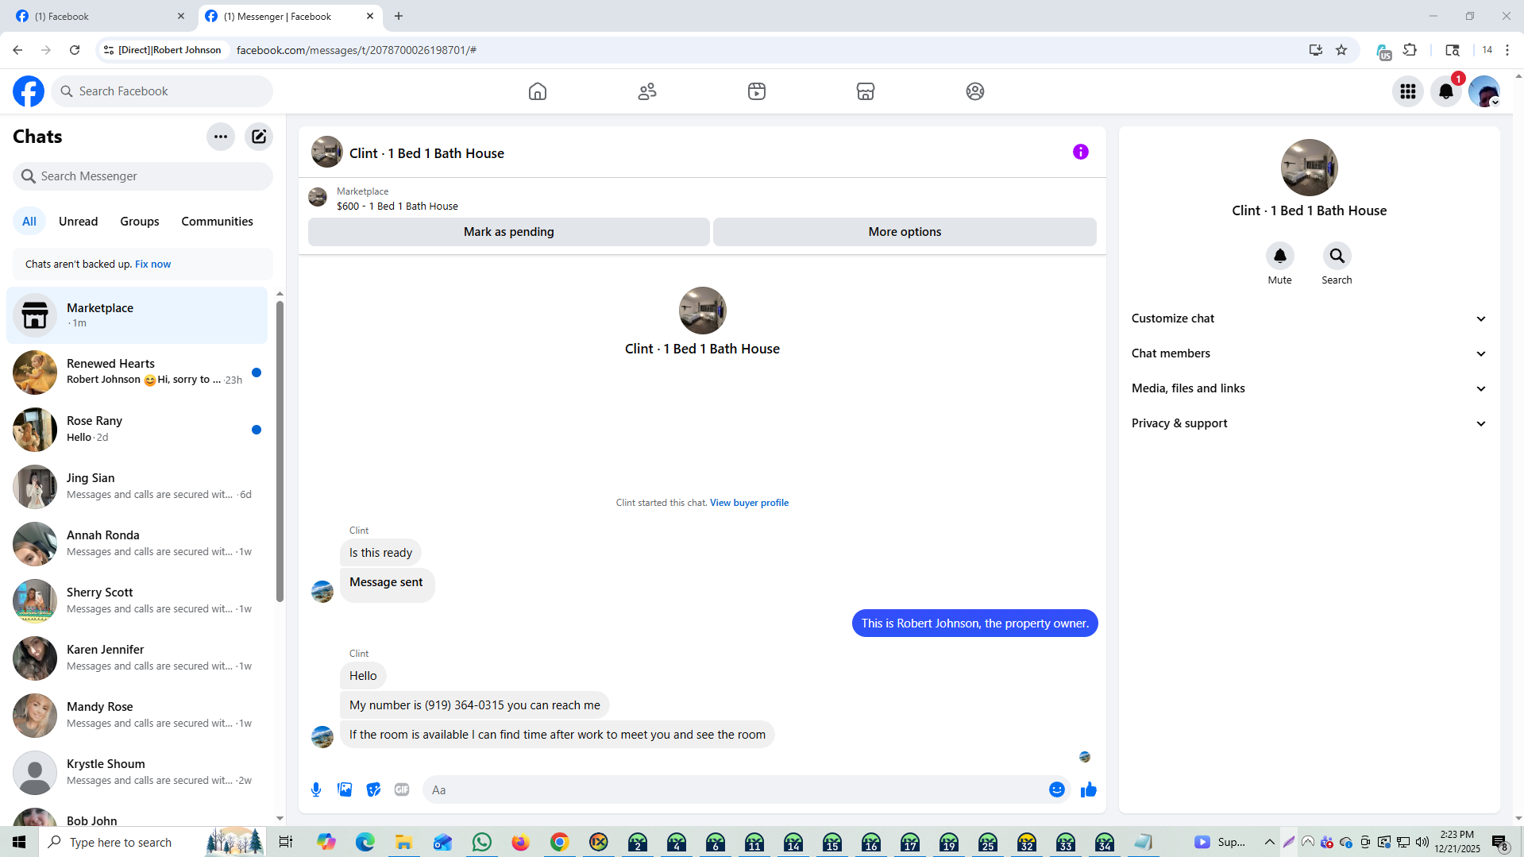Open the Marketplace chat thread
Screen dimensions: 1524x857
137,315
